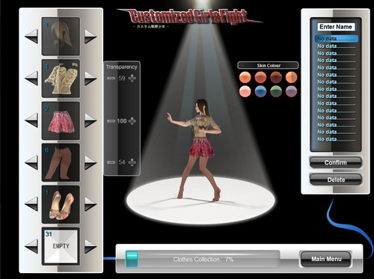Click left arrow beside EMPTY slot
The width and height of the screenshot is (374, 279).
coord(31,246)
